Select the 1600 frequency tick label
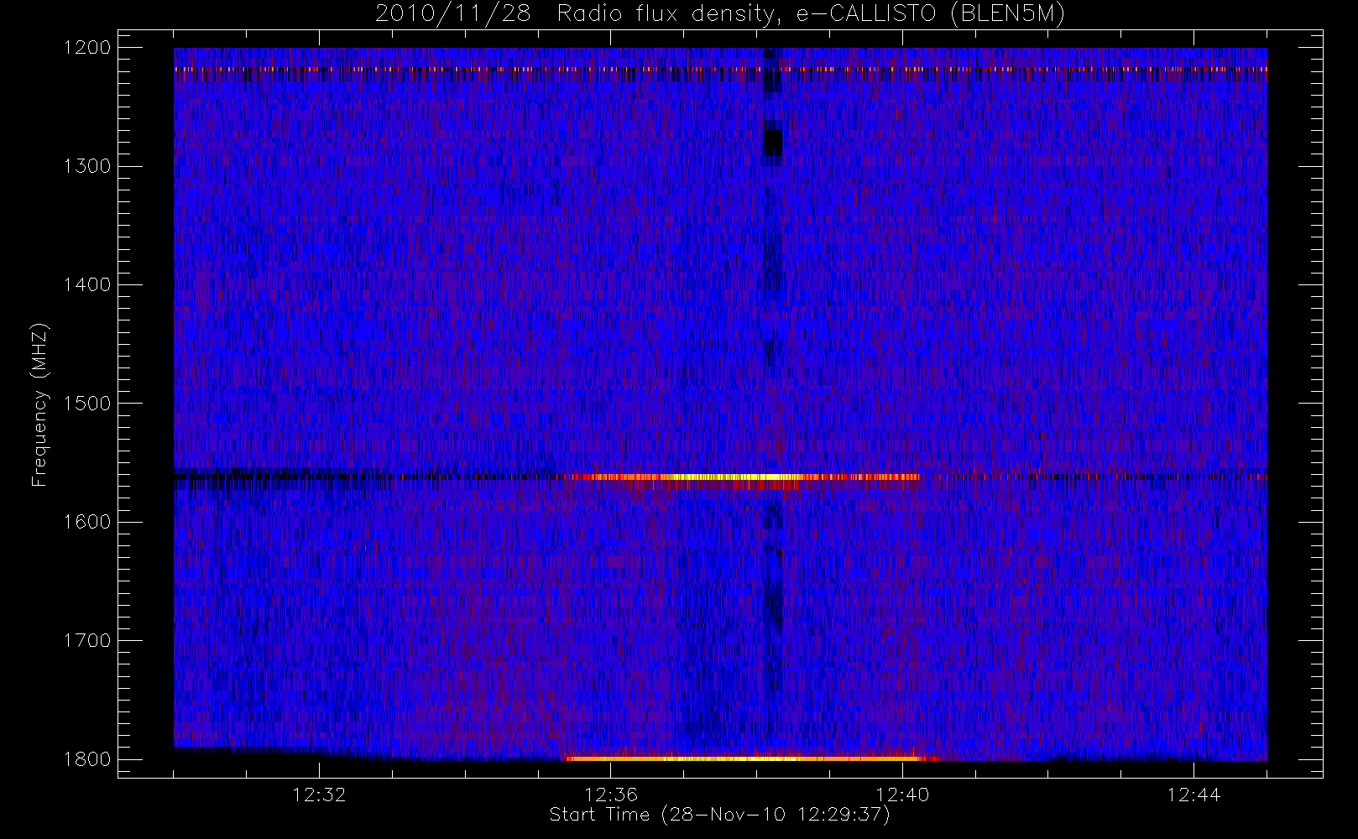 click(87, 522)
